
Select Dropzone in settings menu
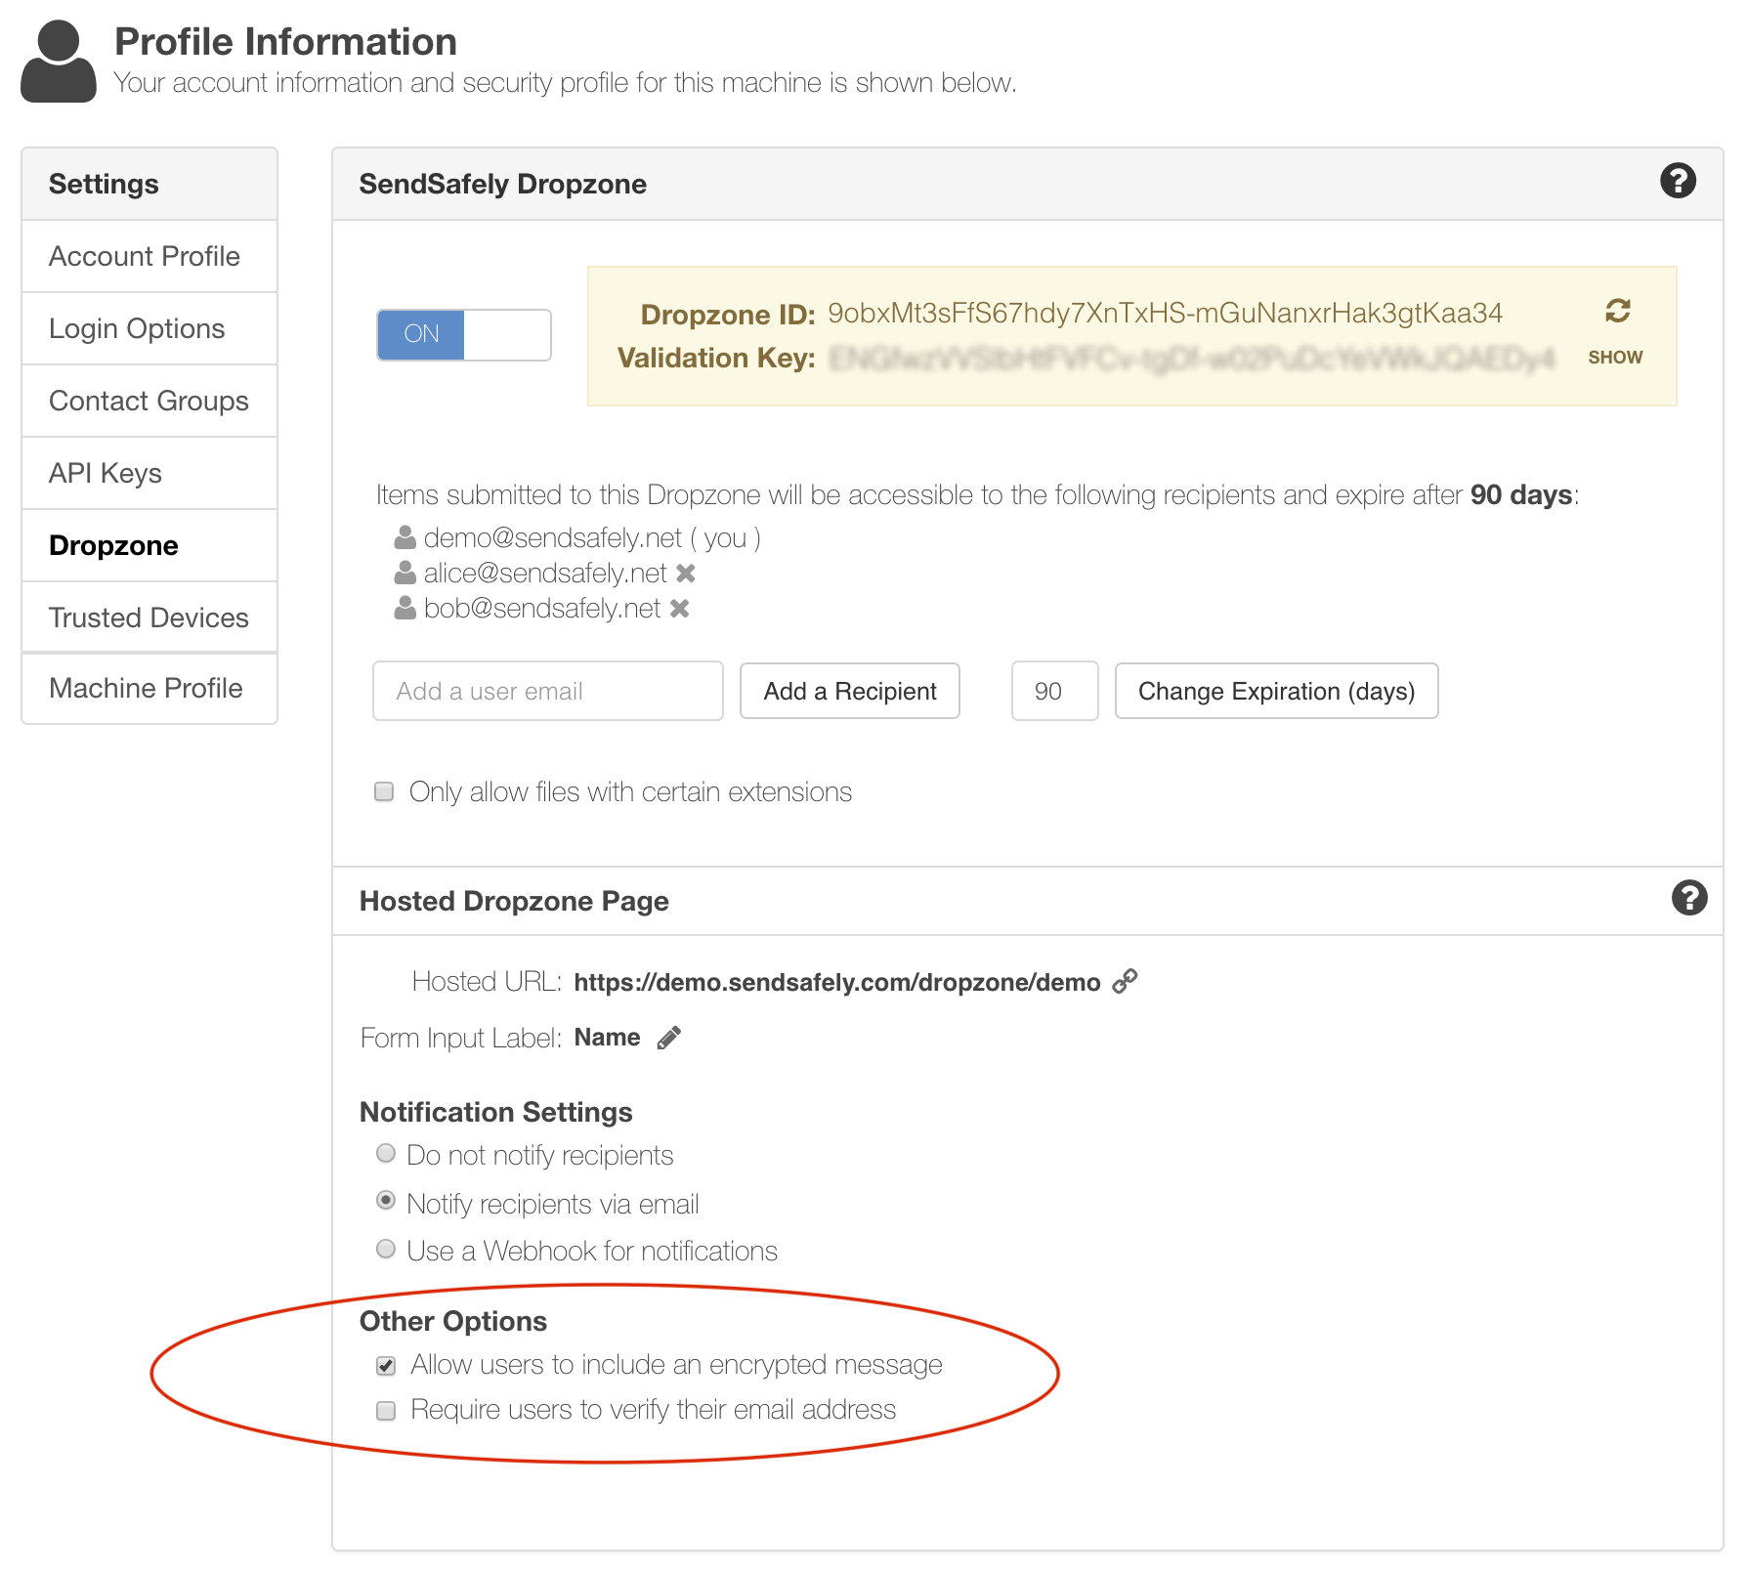pyautogui.click(x=149, y=545)
